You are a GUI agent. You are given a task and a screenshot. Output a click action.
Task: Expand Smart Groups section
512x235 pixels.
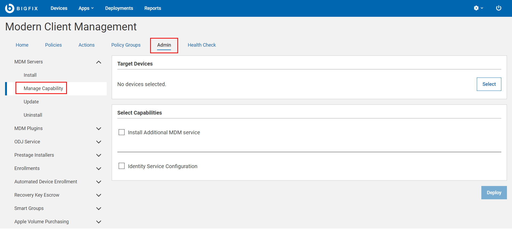coord(99,209)
